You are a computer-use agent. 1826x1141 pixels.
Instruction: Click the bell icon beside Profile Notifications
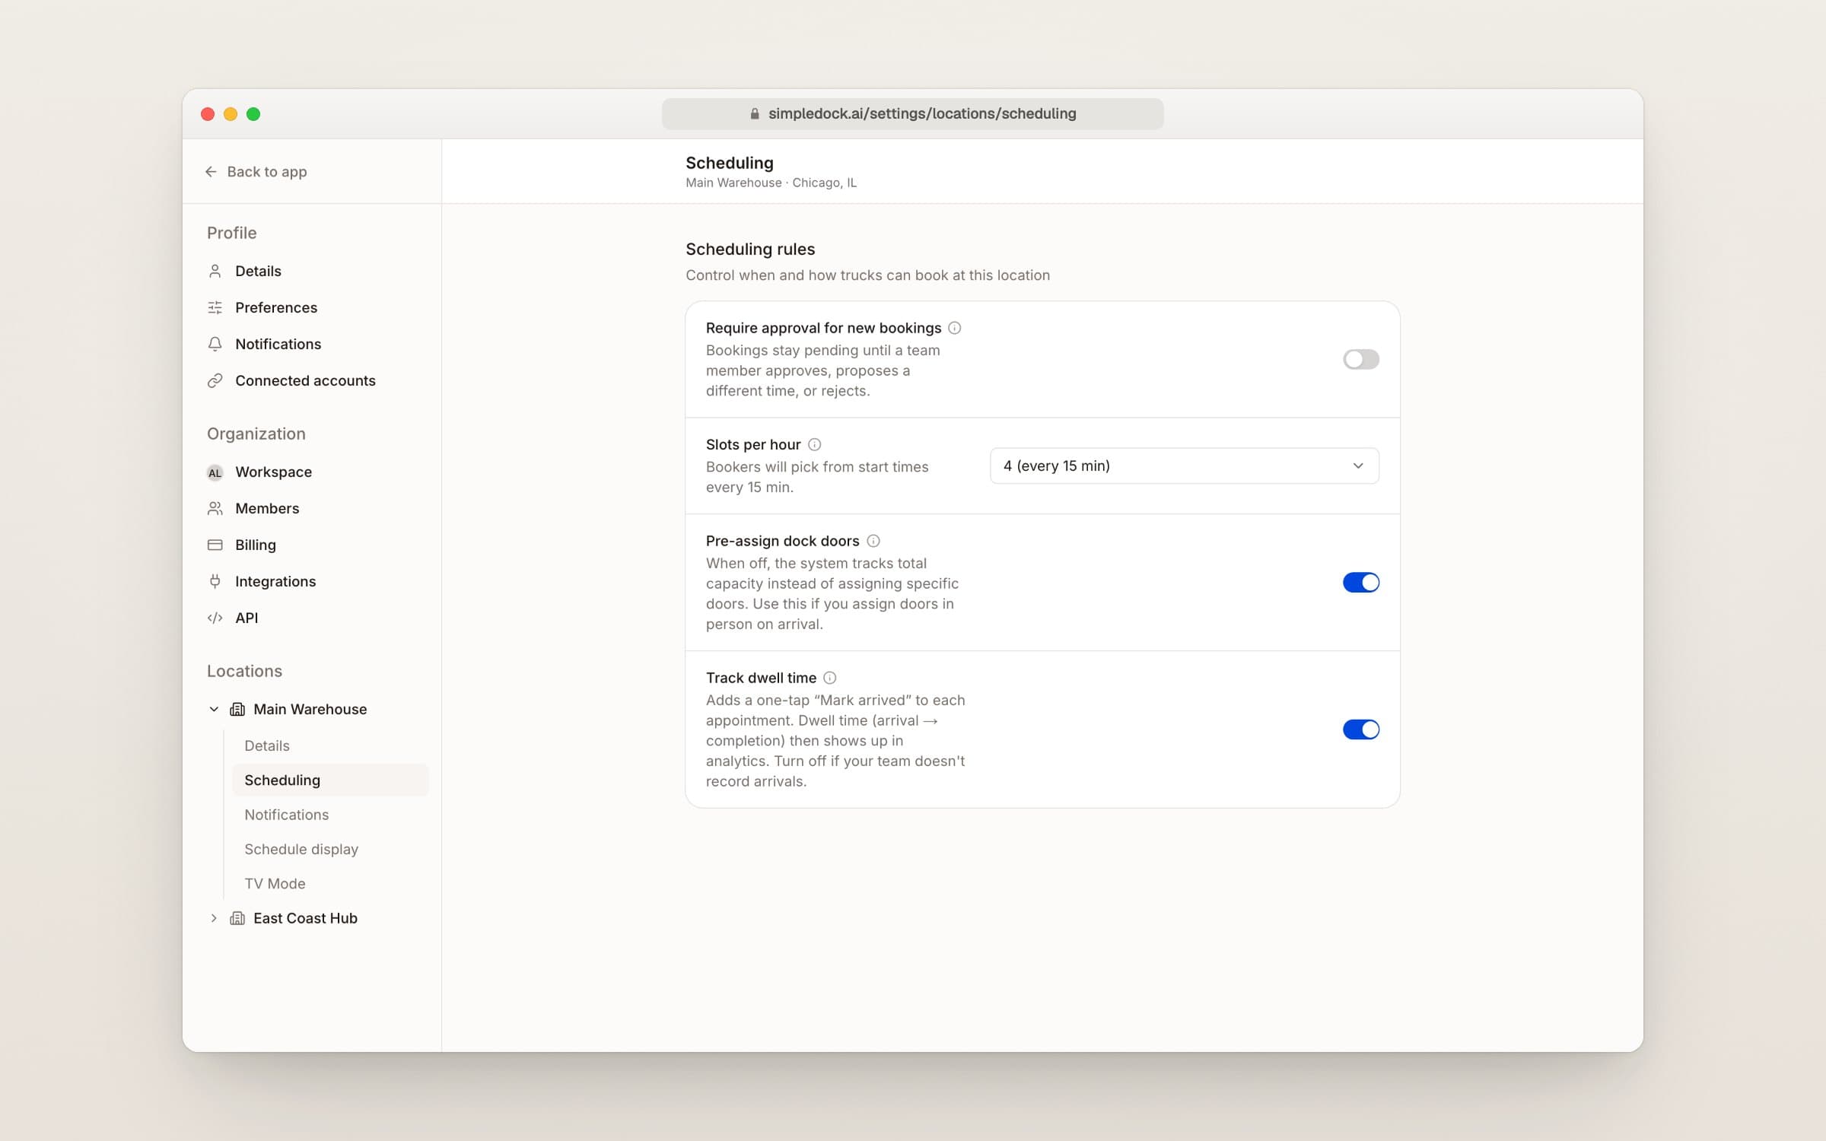215,344
